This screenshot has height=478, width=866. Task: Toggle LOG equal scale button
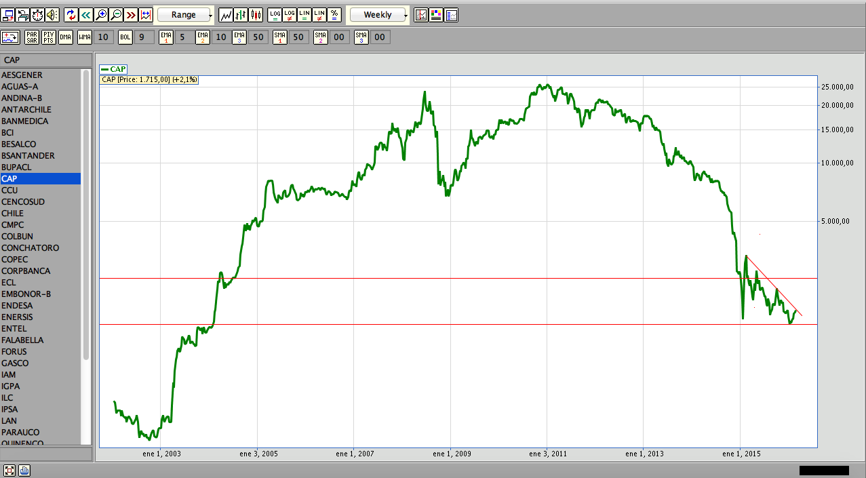pyautogui.click(x=275, y=14)
